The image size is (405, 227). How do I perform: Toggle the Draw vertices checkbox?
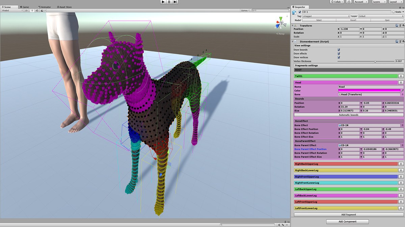tap(339, 58)
